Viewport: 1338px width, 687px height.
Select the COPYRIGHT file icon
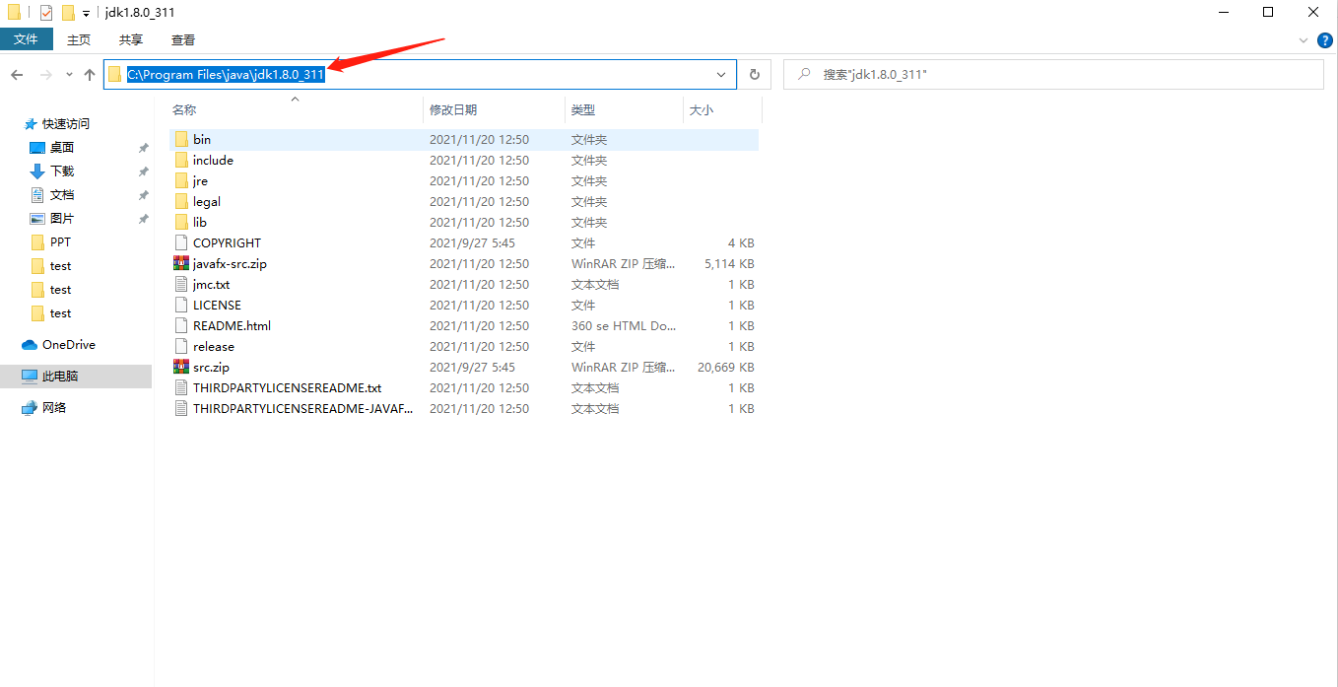pyautogui.click(x=181, y=242)
